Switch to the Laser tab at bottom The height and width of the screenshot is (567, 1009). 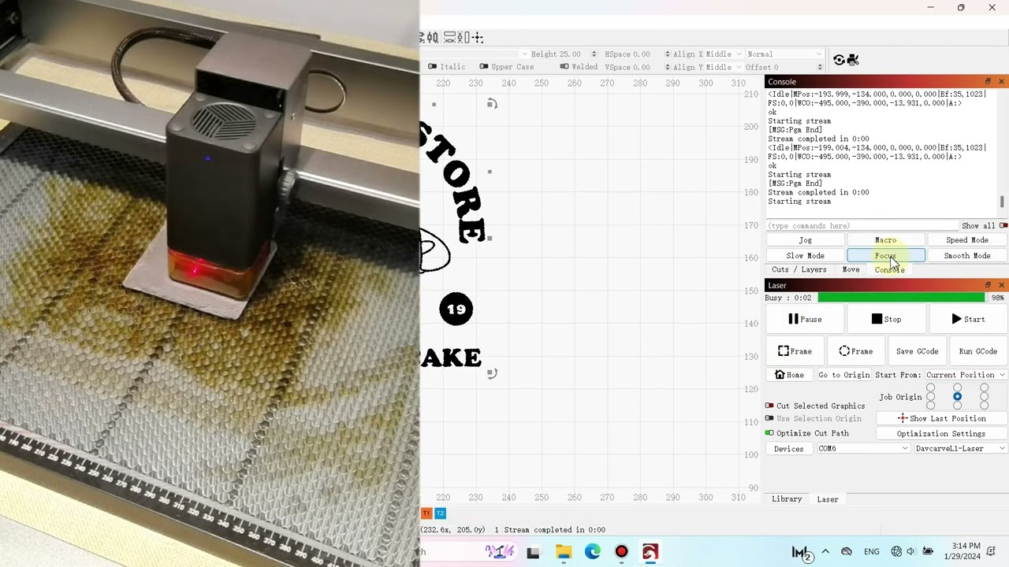[x=828, y=499]
